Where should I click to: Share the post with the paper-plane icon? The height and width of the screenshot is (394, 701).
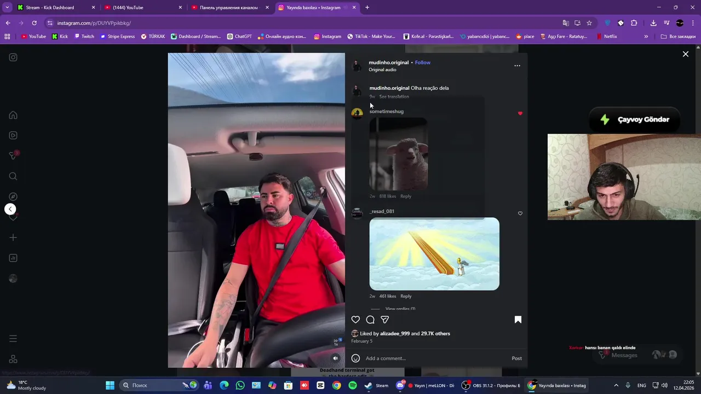385,320
